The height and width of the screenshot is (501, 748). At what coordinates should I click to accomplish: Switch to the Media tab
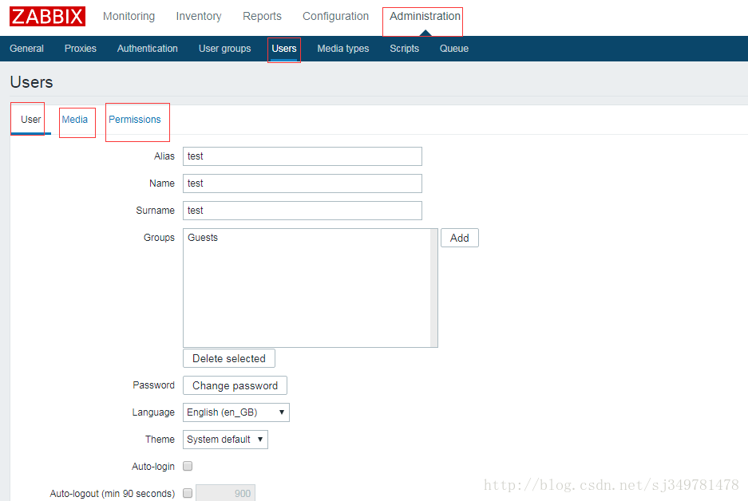tap(75, 120)
